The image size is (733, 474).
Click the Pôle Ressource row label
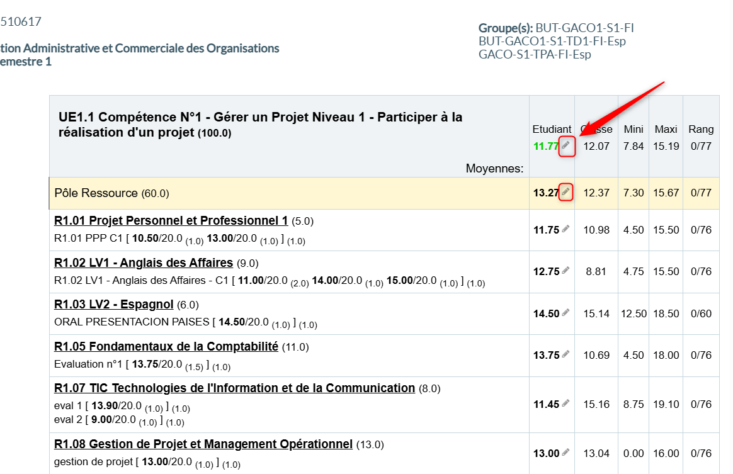[x=96, y=193]
